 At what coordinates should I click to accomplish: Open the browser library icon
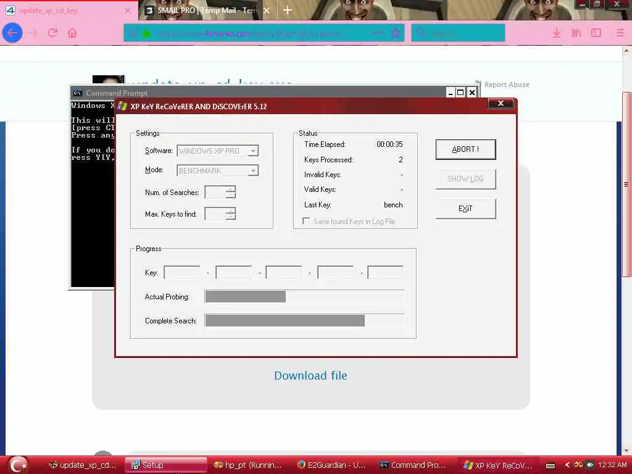coord(576,33)
